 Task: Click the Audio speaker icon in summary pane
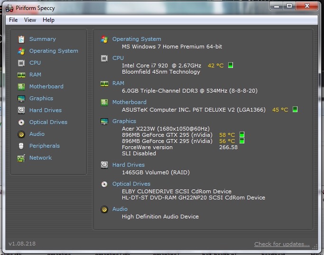tap(104, 209)
